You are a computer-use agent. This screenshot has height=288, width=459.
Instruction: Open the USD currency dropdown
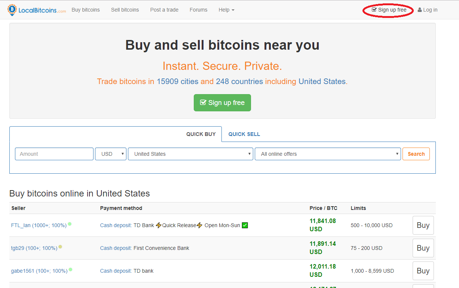[111, 154]
